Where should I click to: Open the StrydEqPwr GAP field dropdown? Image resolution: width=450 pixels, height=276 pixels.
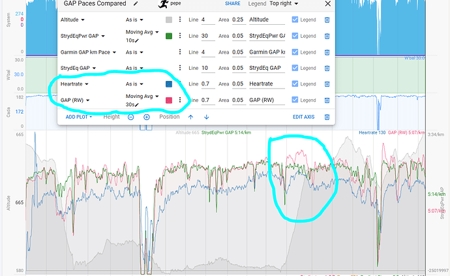(x=83, y=36)
